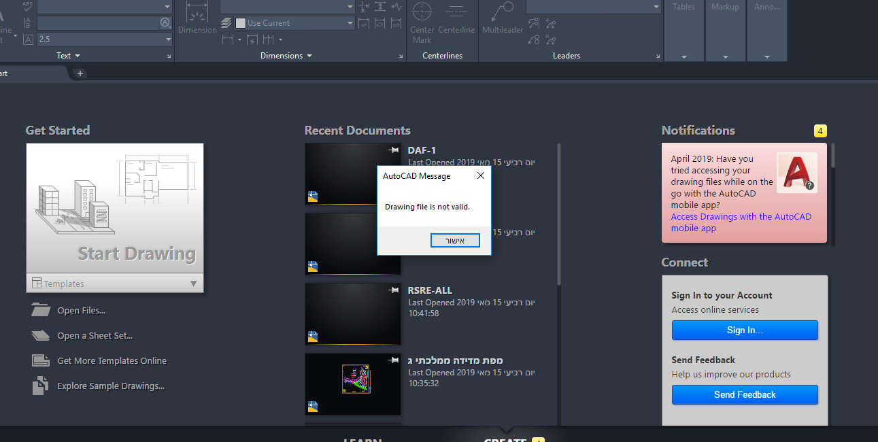Click Get More Templates Online link
Viewport: 878px width, 442px height.
[x=112, y=361]
